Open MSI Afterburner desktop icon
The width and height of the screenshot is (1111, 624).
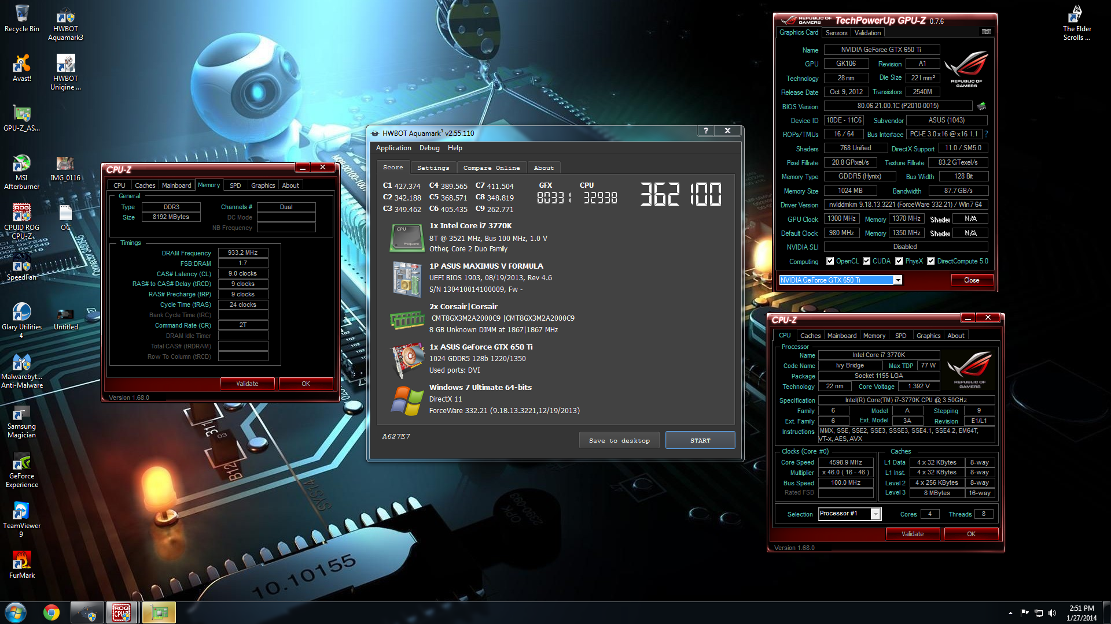(22, 172)
